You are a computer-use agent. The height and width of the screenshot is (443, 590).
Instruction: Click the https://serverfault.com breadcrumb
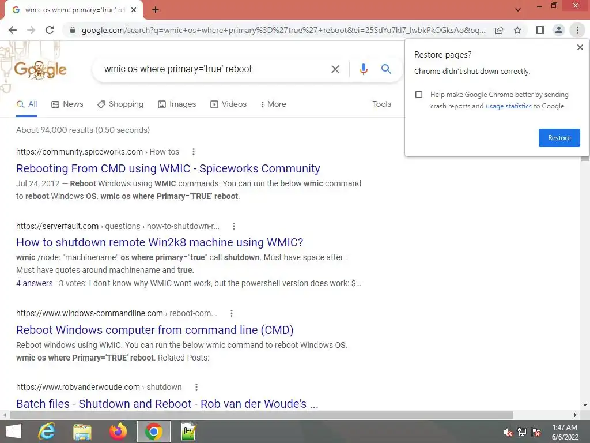point(57,226)
